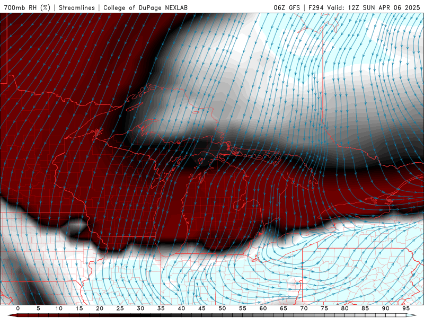Viewport: 424px width, 318px height.
Task: Click the "700mb RH (%)" title text
Action: pos(27,8)
